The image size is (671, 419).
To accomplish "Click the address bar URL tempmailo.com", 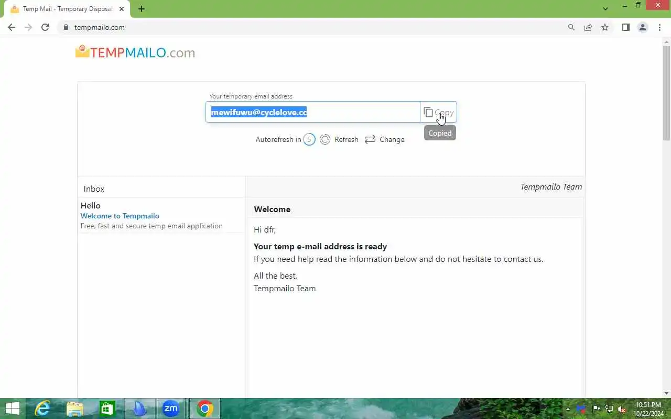I will point(100,27).
